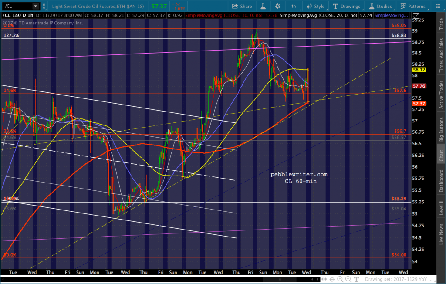Click the $59.05 price level label
This screenshot has width=446, height=284.
pos(399,25)
